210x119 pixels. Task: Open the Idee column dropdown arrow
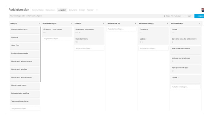(x=39, y=24)
